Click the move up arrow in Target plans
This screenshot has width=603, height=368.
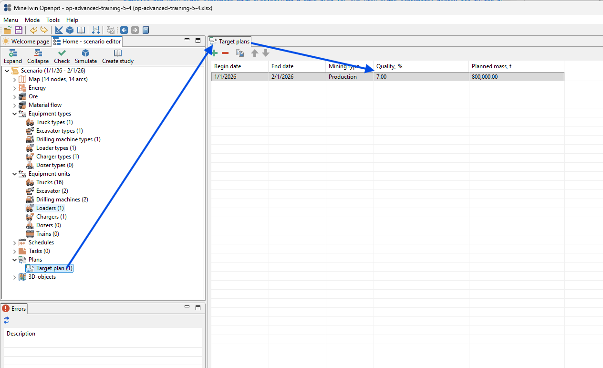(x=255, y=53)
